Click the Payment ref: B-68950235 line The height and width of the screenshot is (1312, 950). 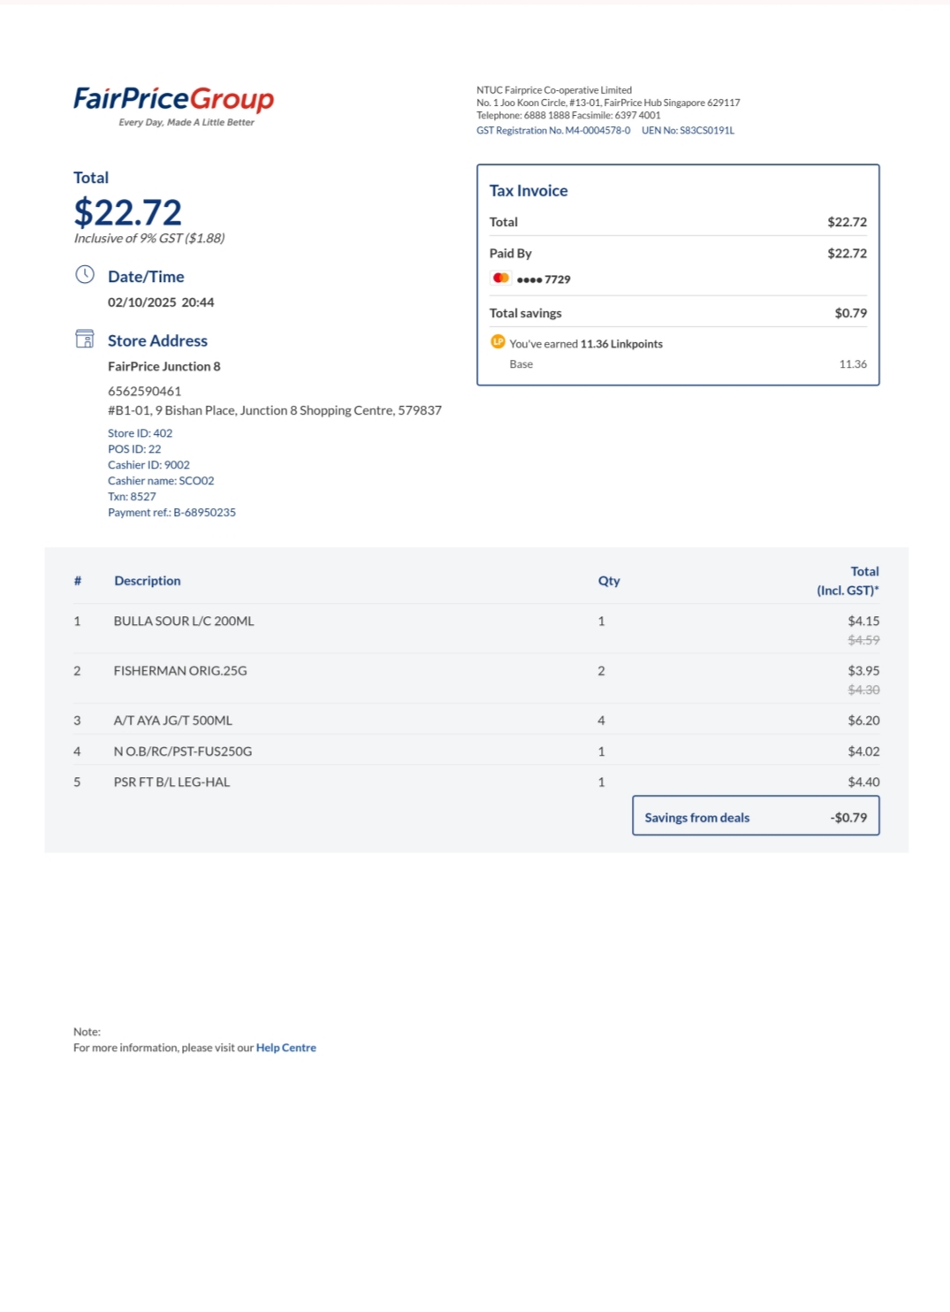(x=171, y=513)
